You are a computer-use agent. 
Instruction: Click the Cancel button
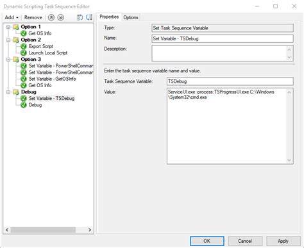[245, 241]
